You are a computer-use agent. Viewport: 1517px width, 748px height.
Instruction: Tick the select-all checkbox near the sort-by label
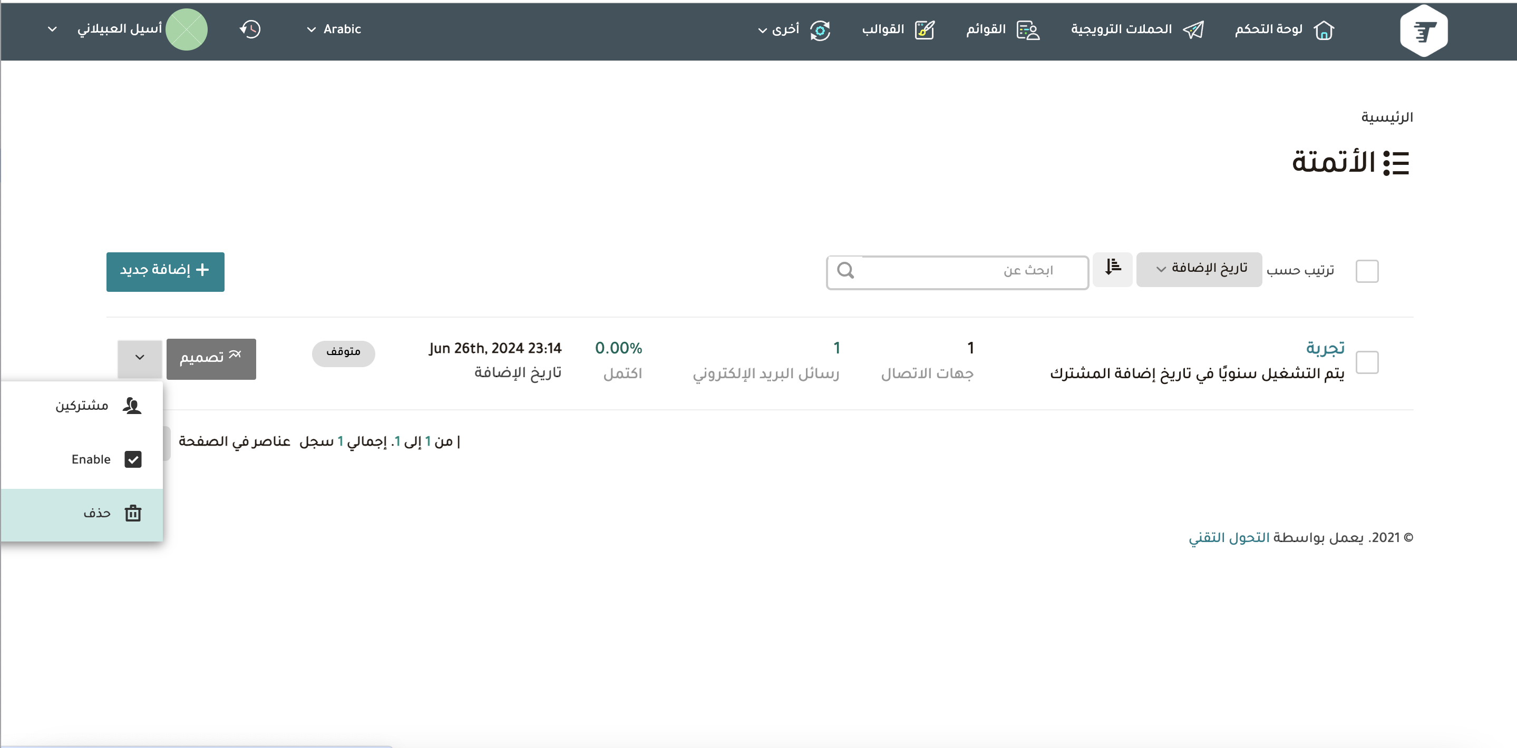point(1366,271)
